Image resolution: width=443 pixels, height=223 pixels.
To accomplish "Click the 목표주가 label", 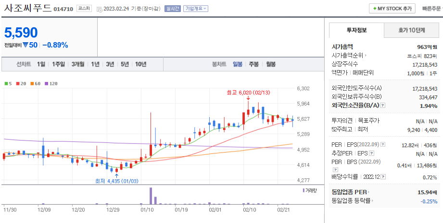I will (369, 120).
